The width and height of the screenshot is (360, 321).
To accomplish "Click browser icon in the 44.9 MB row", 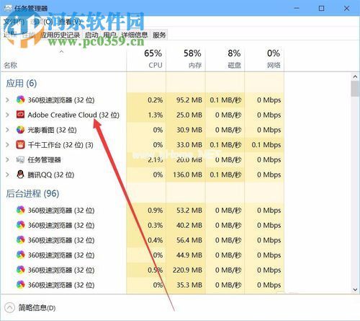I will pos(20,255).
